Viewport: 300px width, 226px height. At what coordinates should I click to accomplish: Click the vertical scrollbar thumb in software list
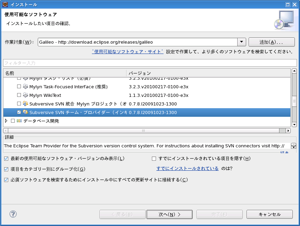click(294, 101)
